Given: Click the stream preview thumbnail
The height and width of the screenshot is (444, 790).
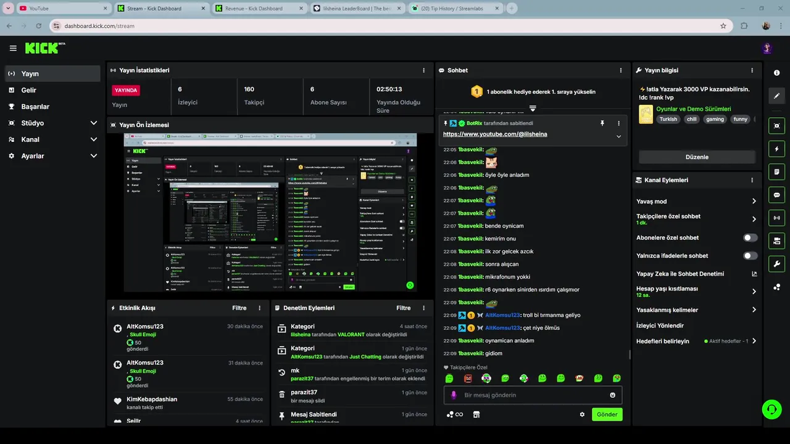Looking at the screenshot, I should click(x=270, y=213).
